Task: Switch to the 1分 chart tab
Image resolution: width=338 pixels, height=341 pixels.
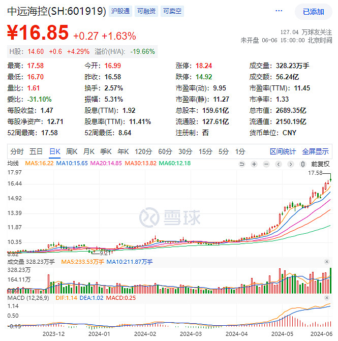Action: click(240, 151)
